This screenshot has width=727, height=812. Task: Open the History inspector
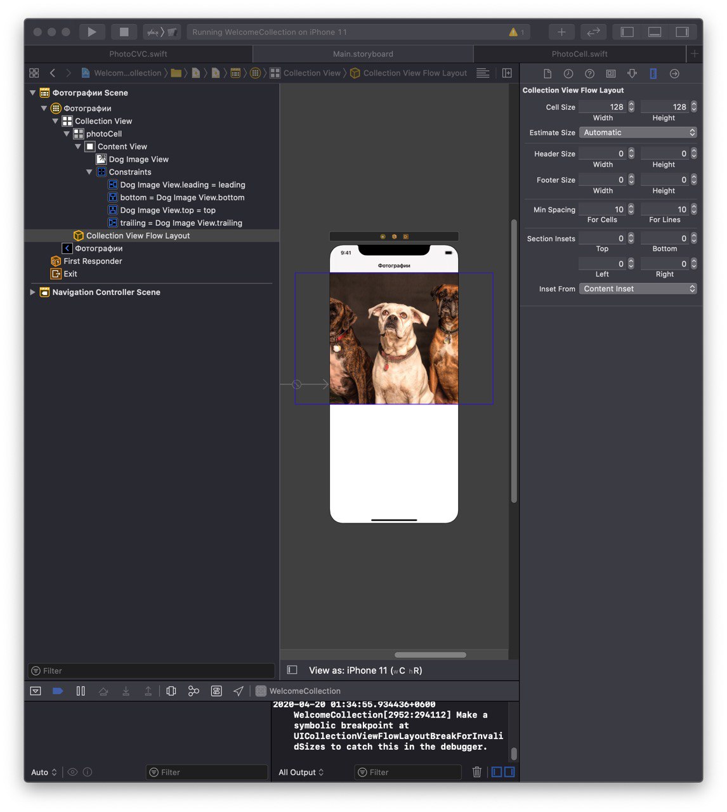[568, 74]
